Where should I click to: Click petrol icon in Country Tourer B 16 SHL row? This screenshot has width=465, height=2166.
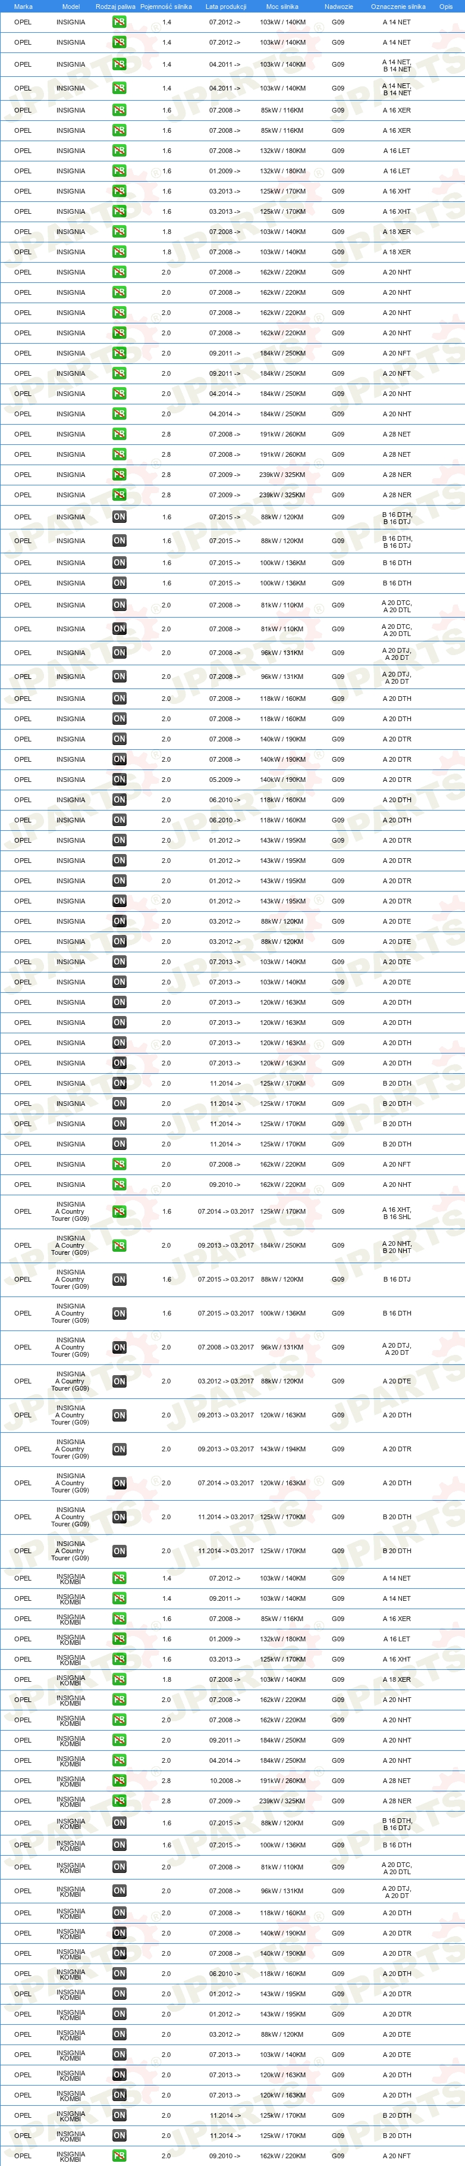click(119, 1212)
